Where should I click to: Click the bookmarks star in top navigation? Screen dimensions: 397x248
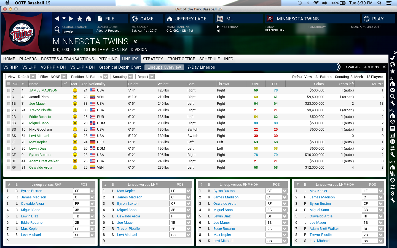point(80,18)
